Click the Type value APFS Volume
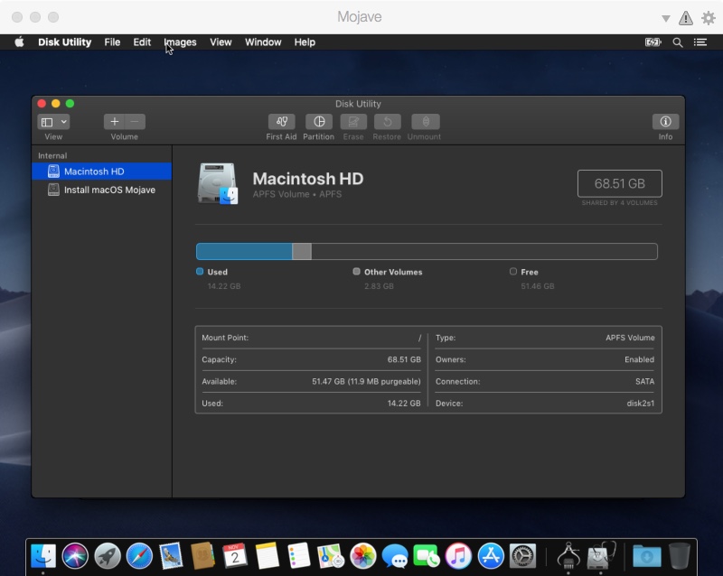 coord(630,338)
